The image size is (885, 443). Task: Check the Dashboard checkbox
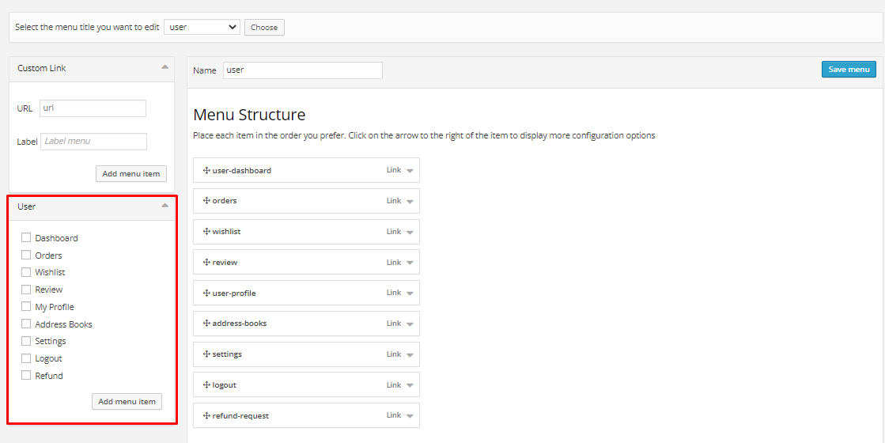pyautogui.click(x=26, y=237)
